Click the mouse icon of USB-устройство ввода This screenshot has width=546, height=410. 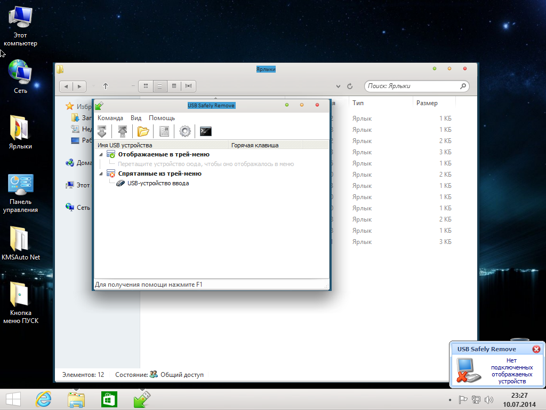[121, 184]
